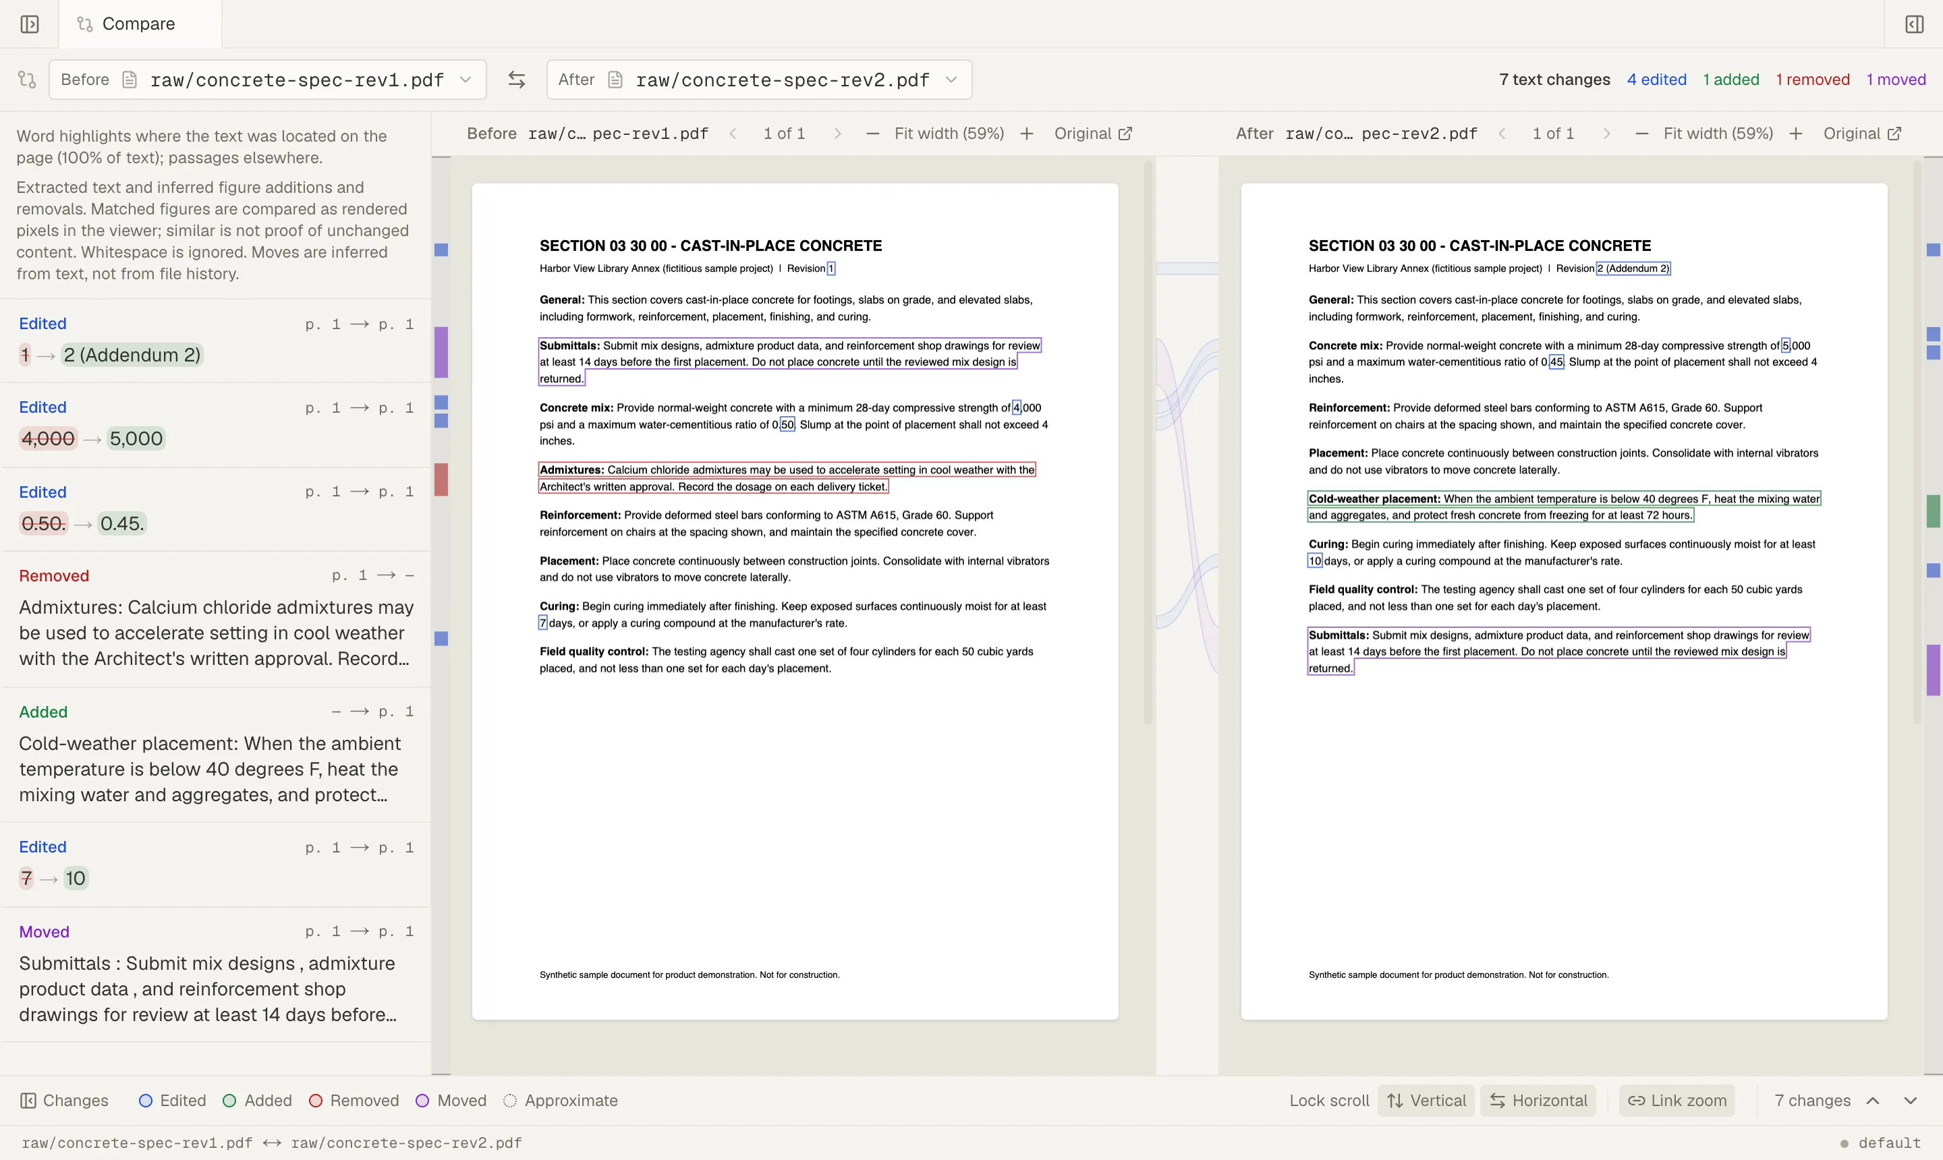The height and width of the screenshot is (1160, 1943).
Task: Select the Added Cold-weather placement change entry
Action: tap(216, 755)
